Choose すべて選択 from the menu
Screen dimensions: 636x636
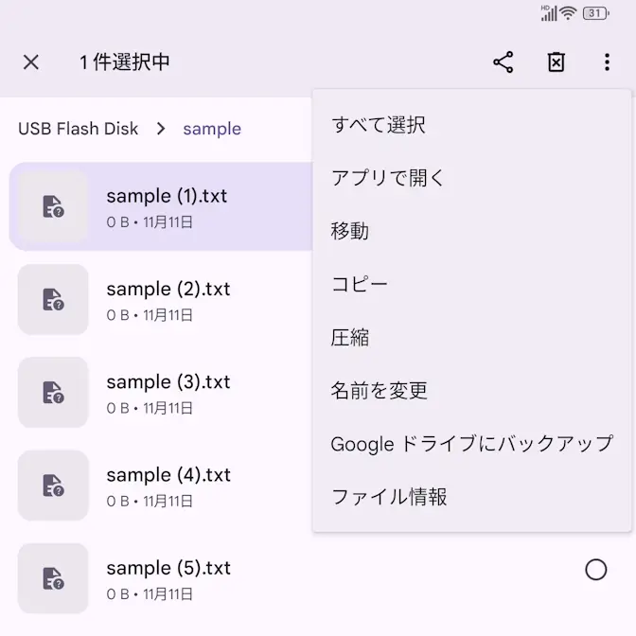pos(378,125)
